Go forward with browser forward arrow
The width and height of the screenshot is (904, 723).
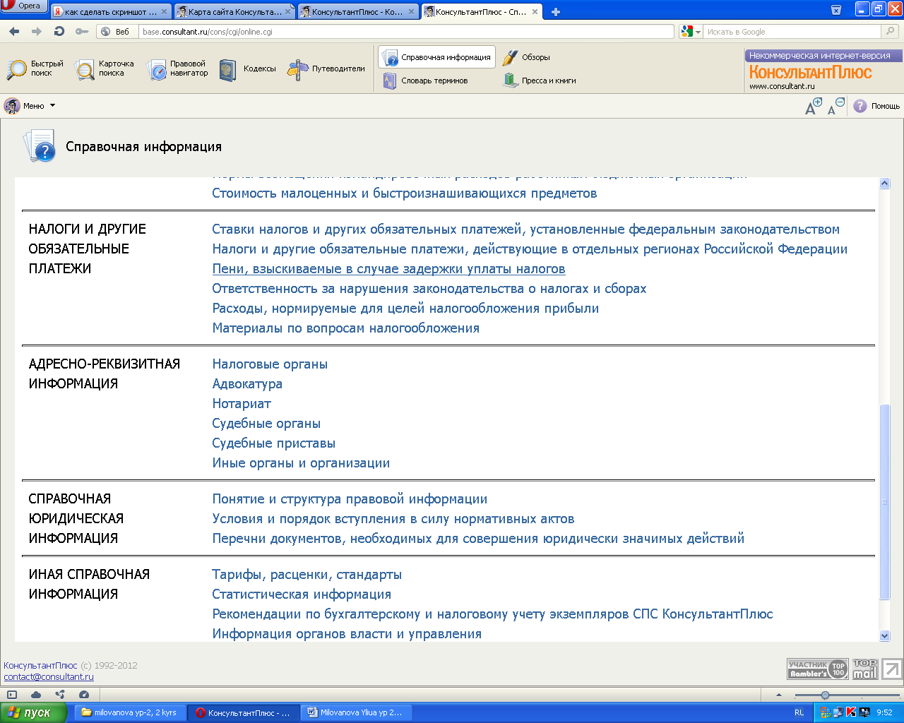point(37,31)
